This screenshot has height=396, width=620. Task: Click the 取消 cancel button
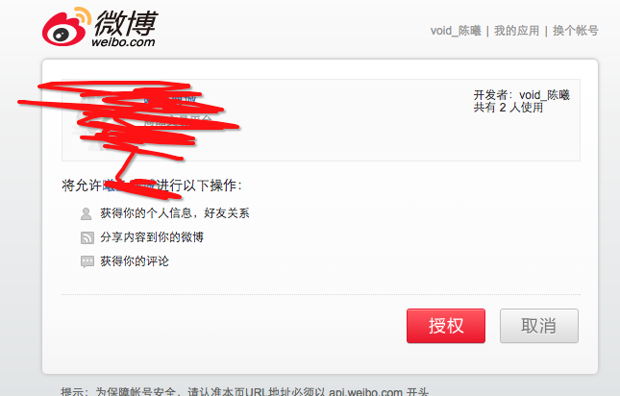[539, 326]
